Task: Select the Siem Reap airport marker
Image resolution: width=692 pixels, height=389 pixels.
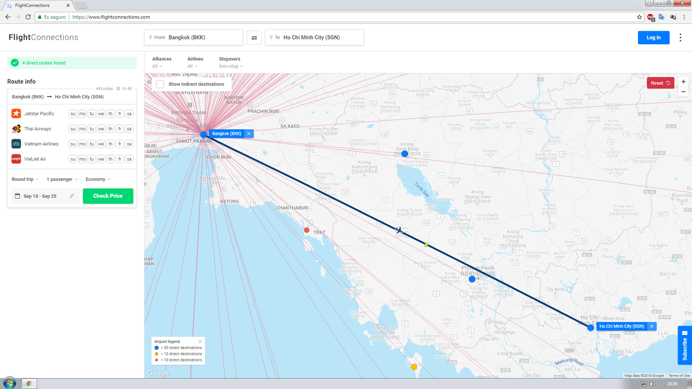Action: pyautogui.click(x=404, y=154)
